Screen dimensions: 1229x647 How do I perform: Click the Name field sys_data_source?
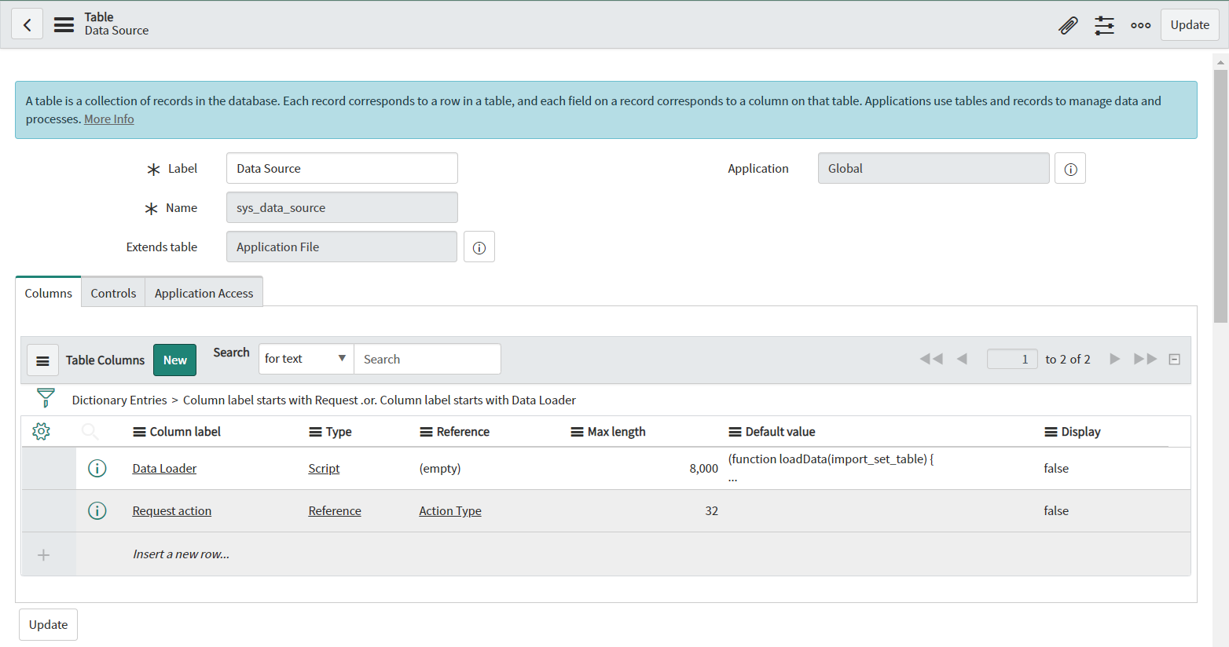[342, 207]
